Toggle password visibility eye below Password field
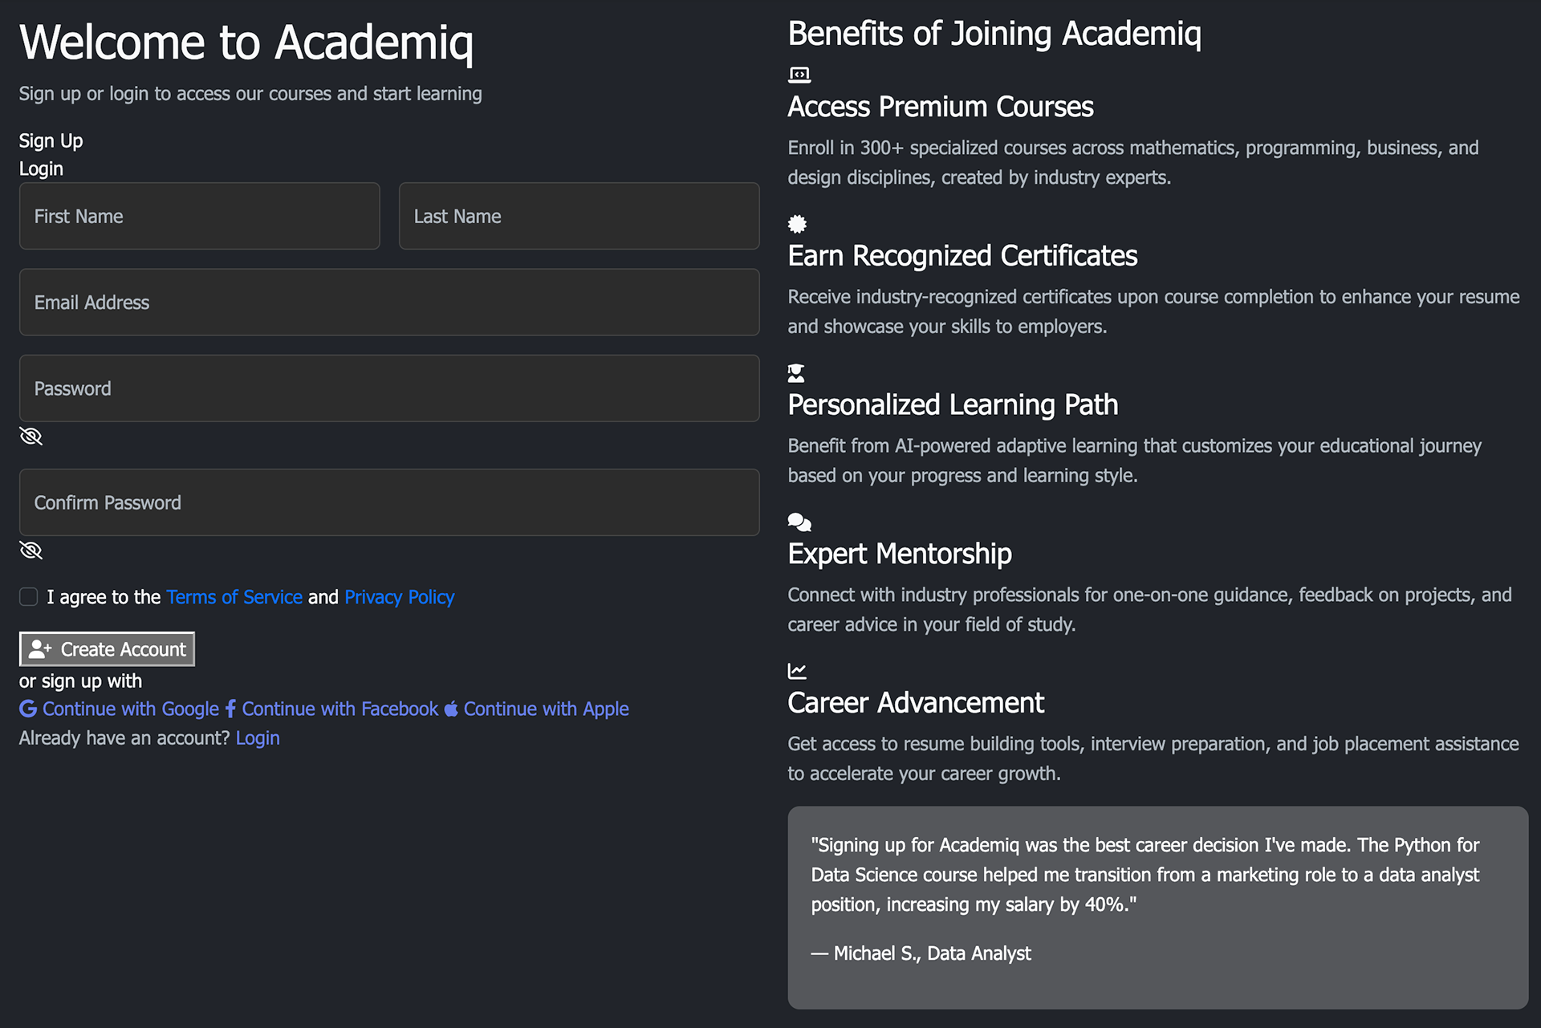Viewport: 1541px width, 1028px height. (30, 437)
